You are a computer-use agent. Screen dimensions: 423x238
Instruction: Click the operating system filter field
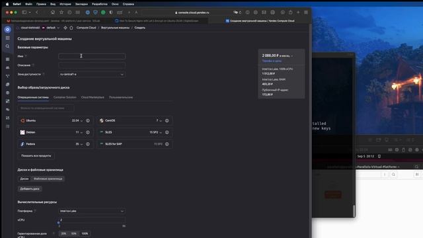click(x=46, y=108)
